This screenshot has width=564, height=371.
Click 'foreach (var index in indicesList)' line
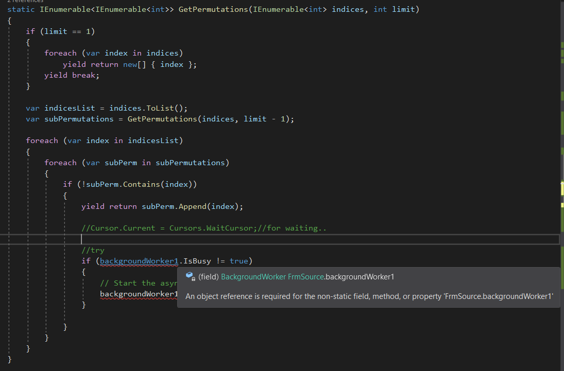pos(105,140)
